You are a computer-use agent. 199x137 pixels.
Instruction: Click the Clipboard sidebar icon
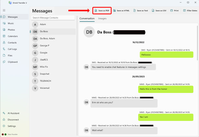tap(4, 62)
